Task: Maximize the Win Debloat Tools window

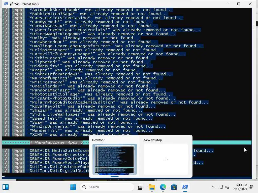Action: [x=239, y=4]
